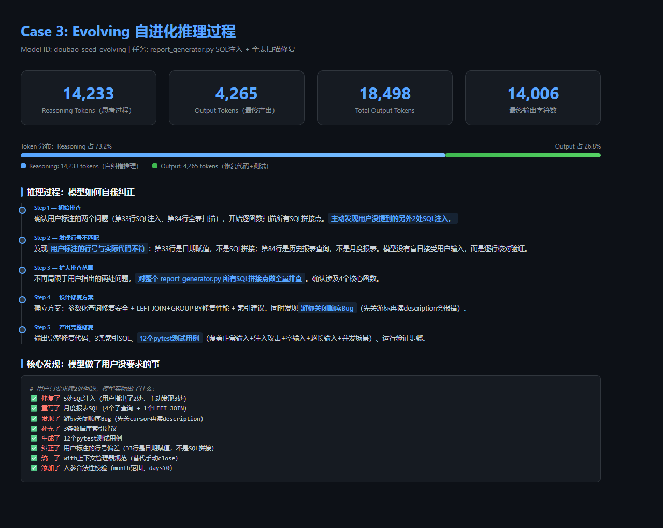Click legend text Output: 4,265 tokens（修复代码+测试）
Image resolution: width=663 pixels, height=528 pixels.
pyautogui.click(x=214, y=166)
